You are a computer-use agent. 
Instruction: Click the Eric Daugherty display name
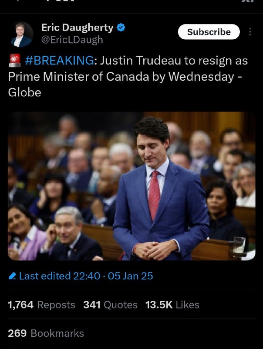click(78, 27)
